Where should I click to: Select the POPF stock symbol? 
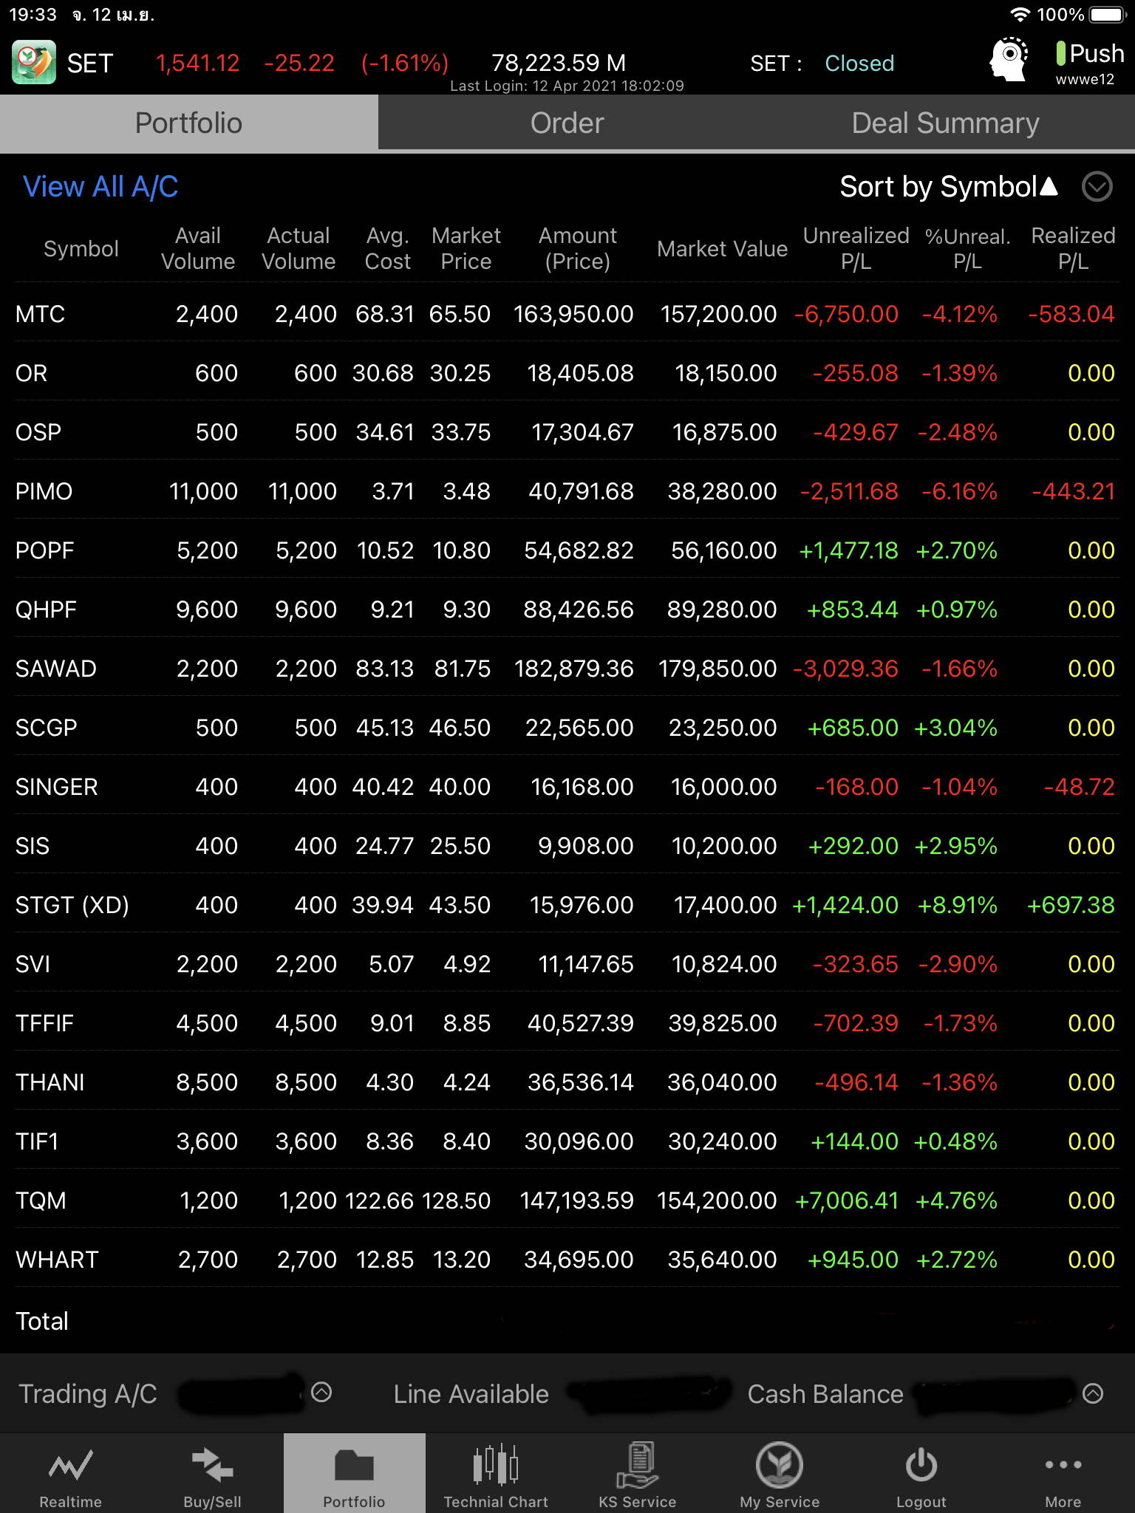point(44,550)
